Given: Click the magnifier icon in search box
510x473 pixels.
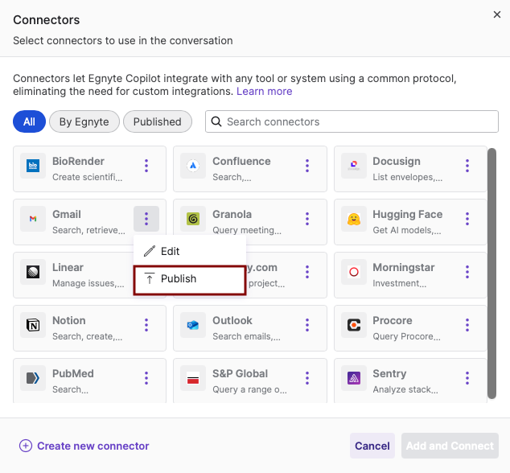Looking at the screenshot, I should point(216,121).
